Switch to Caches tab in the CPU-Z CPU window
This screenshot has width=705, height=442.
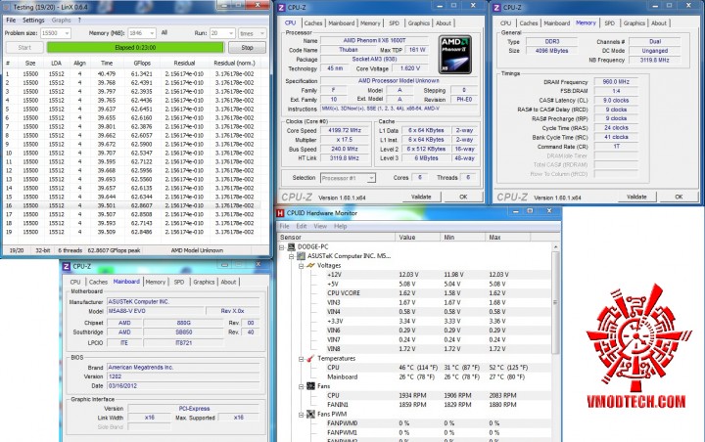313,23
